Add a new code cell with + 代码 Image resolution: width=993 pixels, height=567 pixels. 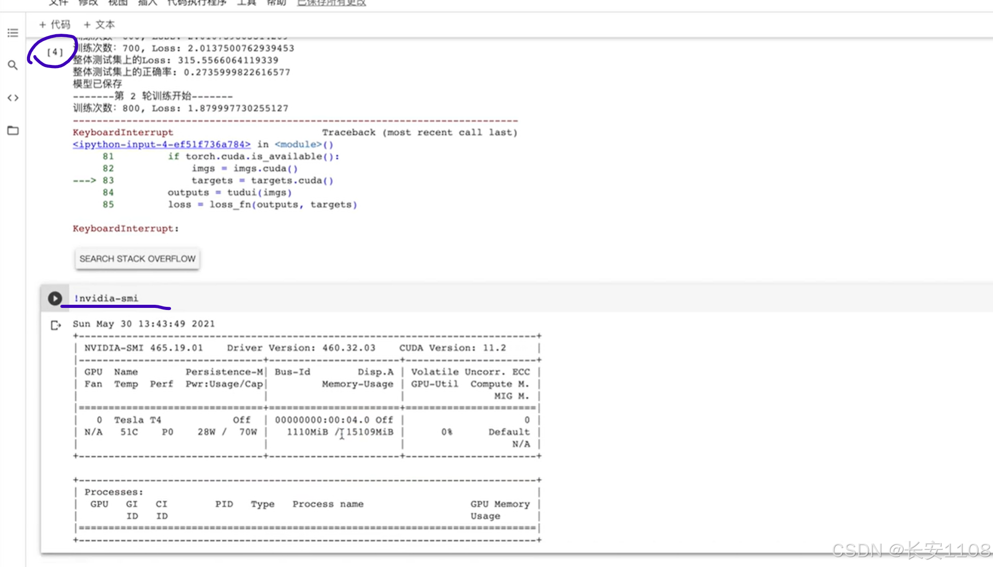(x=55, y=24)
